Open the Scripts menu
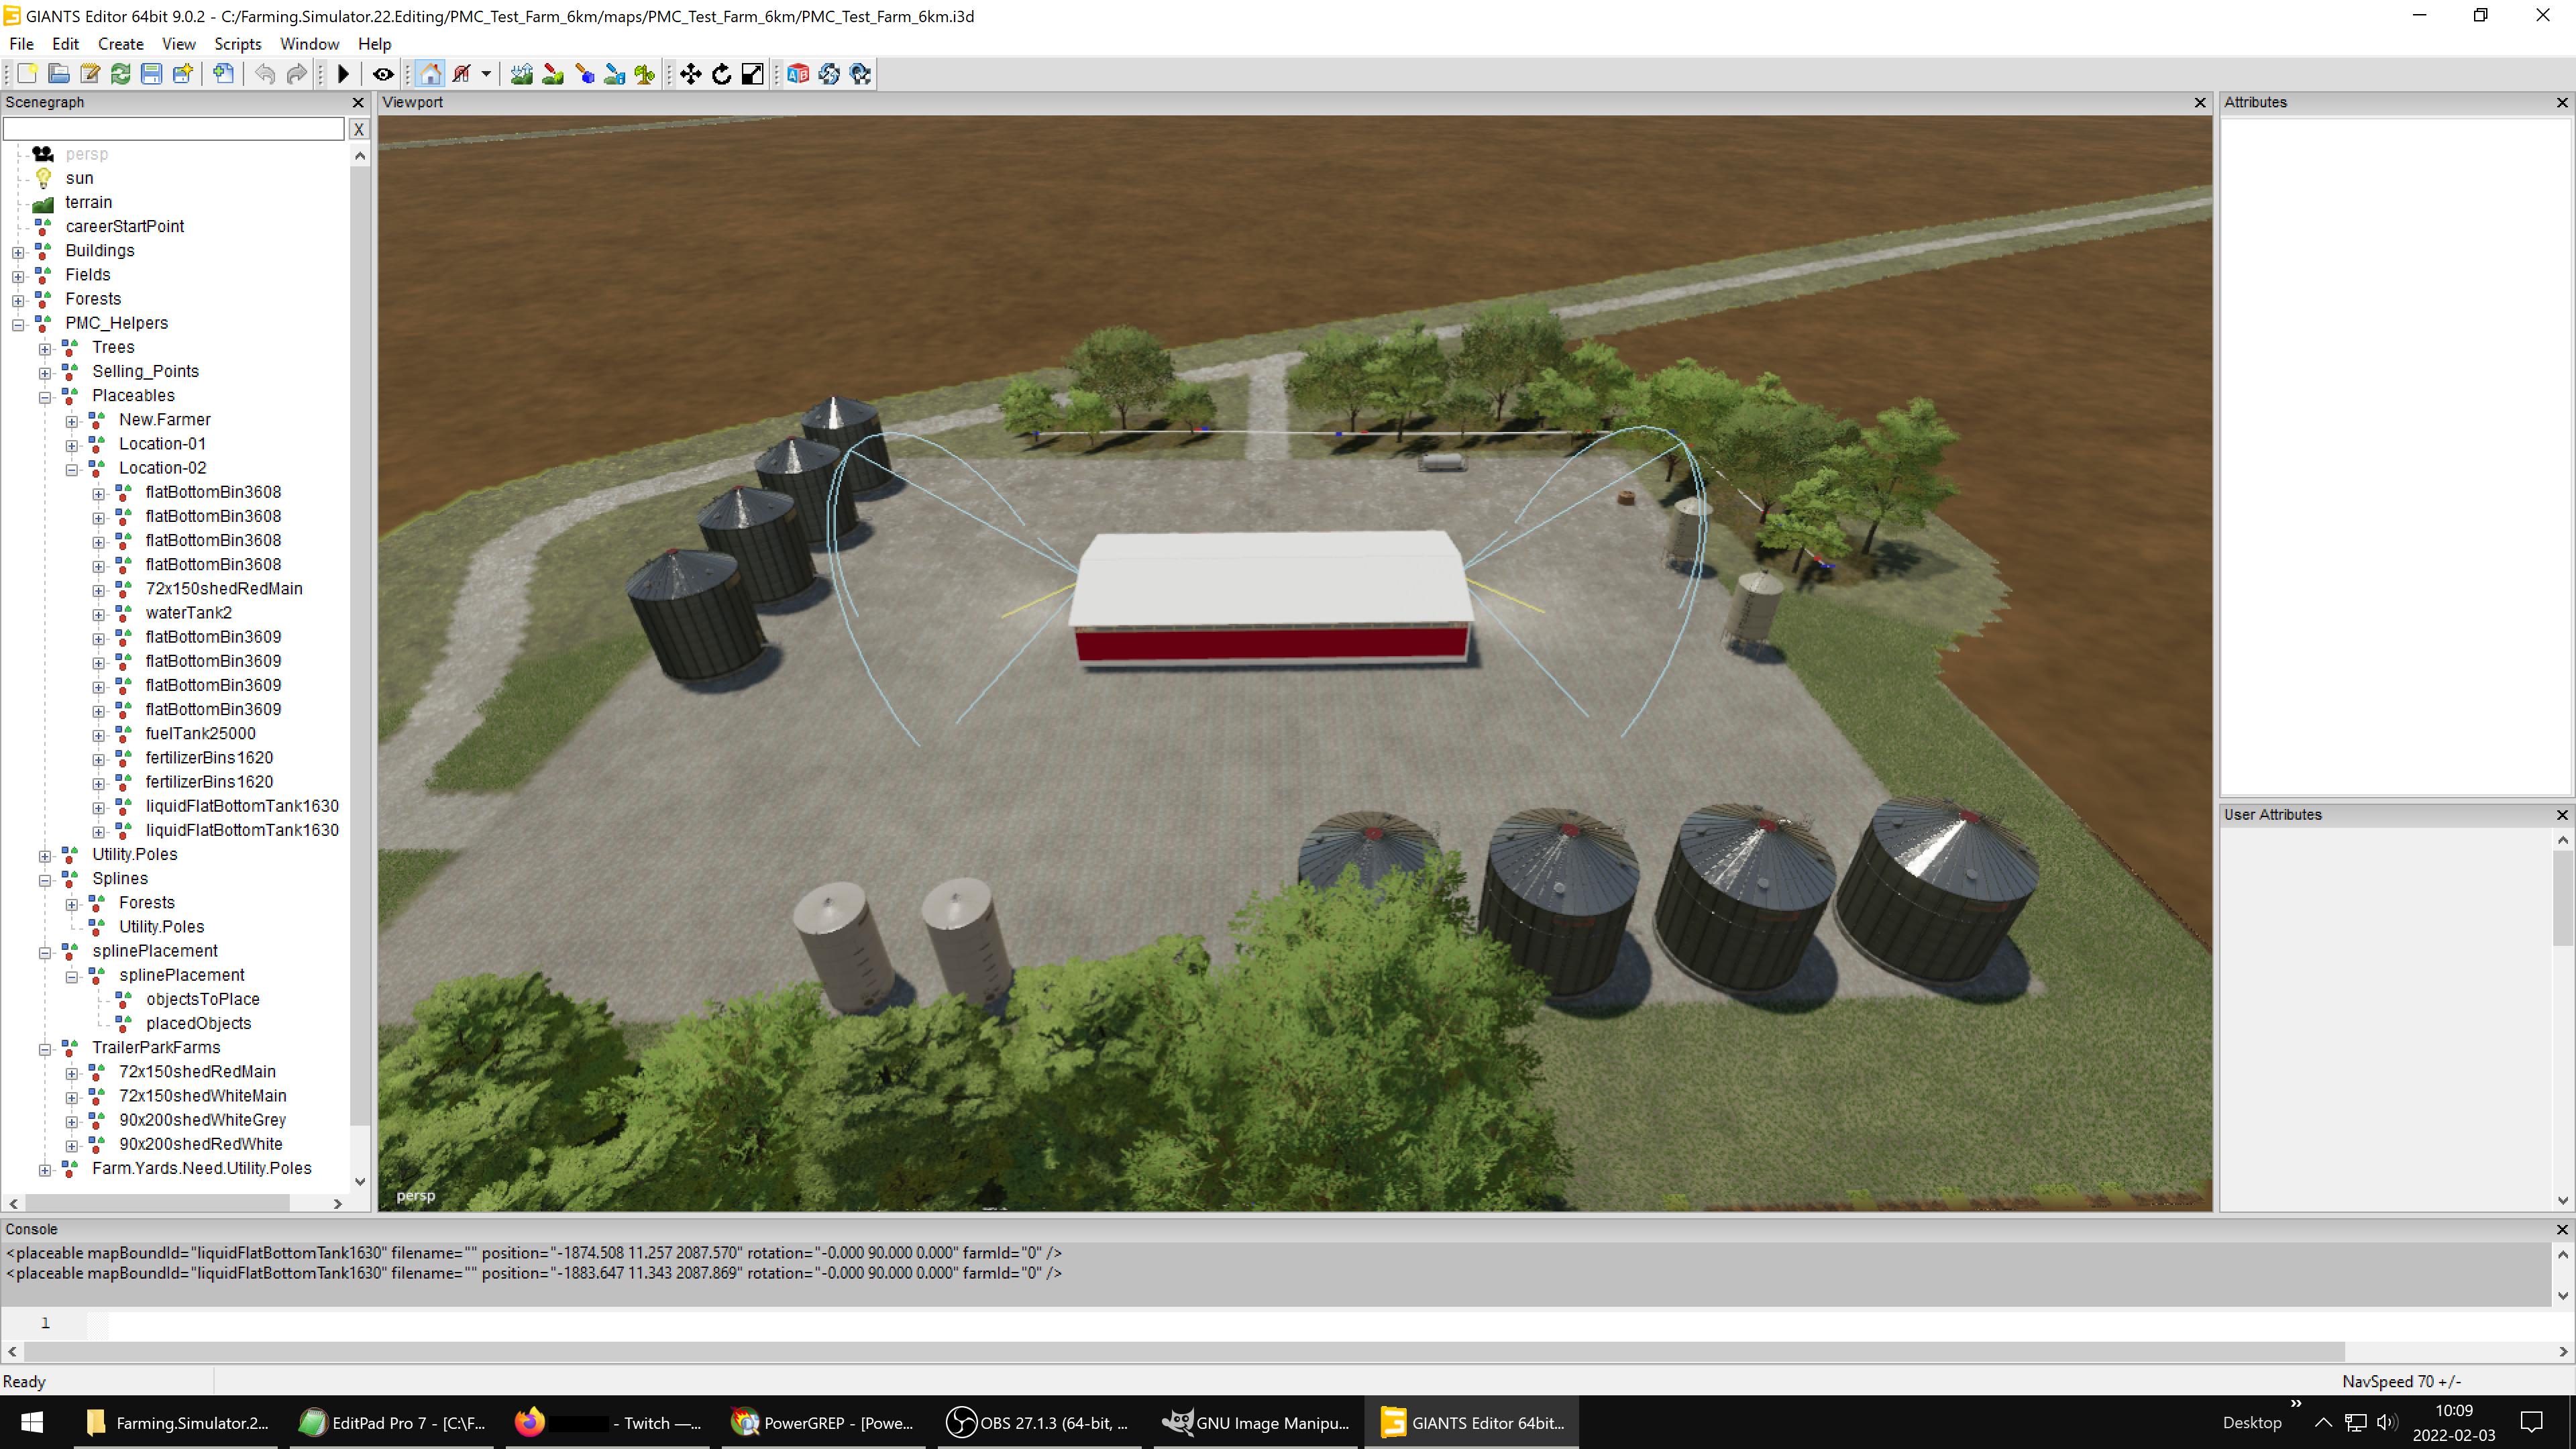Viewport: 2576px width, 1449px height. click(238, 44)
